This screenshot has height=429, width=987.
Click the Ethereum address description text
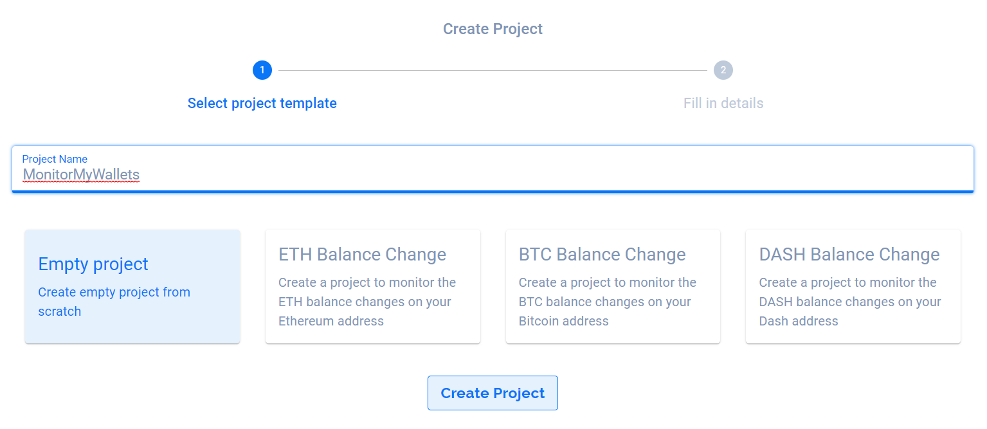[367, 302]
